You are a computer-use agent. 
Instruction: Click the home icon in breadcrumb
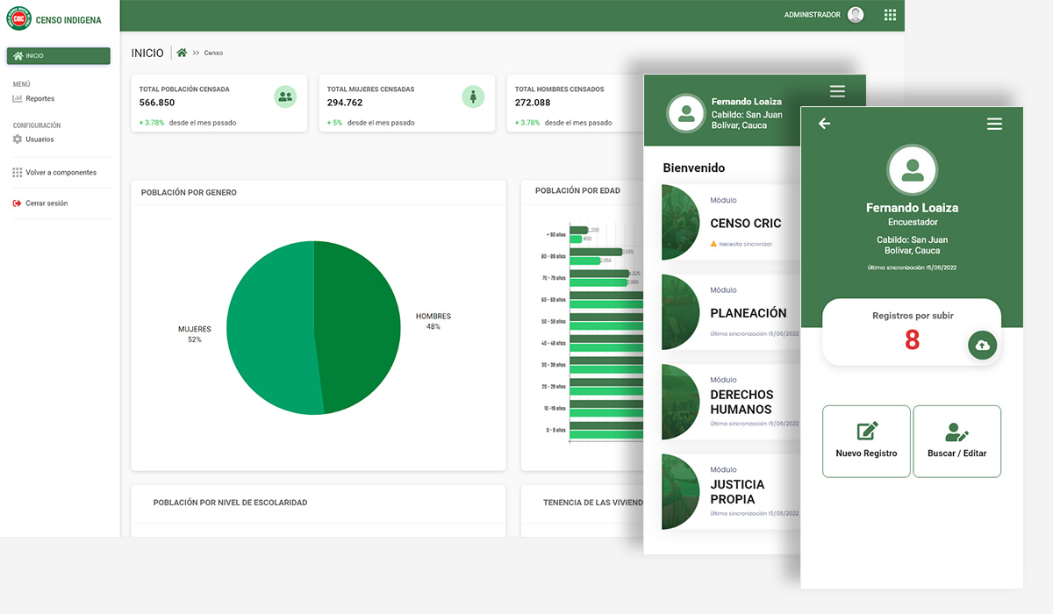[x=182, y=53]
